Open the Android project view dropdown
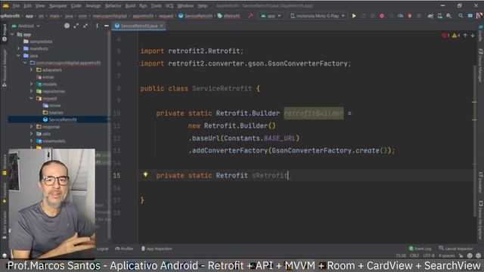 click(26, 26)
